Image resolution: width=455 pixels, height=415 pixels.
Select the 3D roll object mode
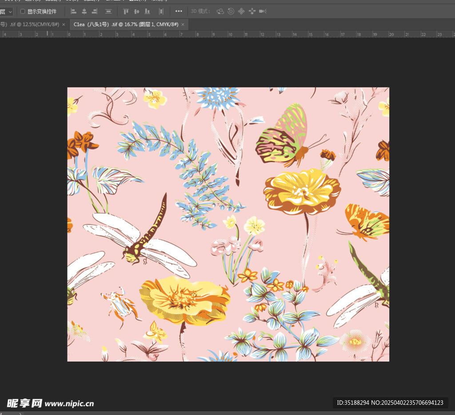point(231,11)
